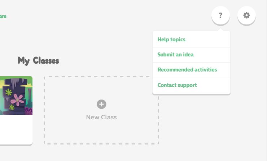Screen dimensions: 267x161
Task: Click the white area of the class card
Action: [x=16, y=129]
